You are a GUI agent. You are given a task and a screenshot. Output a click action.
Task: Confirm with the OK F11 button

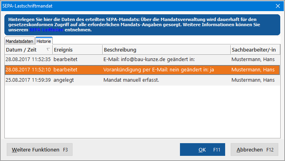click(x=203, y=149)
